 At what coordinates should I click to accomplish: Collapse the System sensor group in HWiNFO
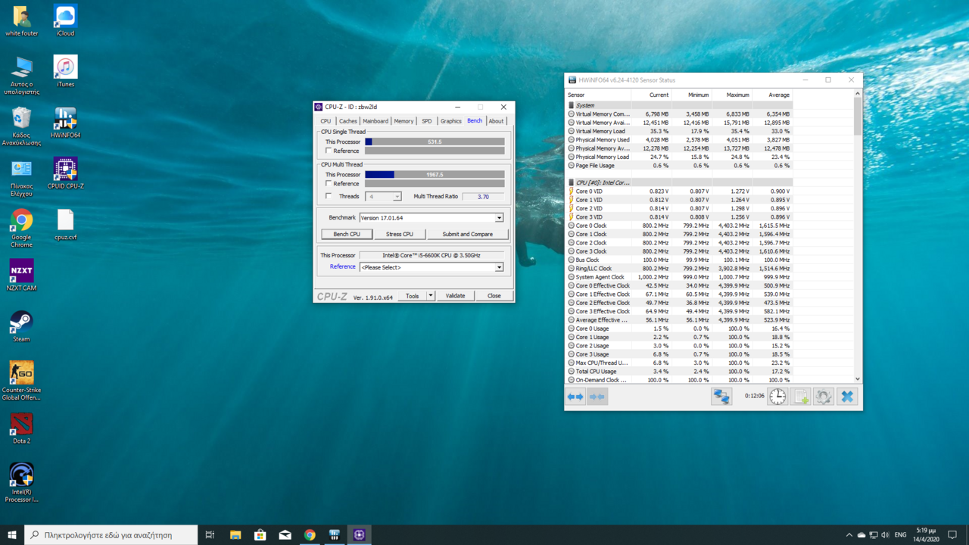tap(572, 105)
